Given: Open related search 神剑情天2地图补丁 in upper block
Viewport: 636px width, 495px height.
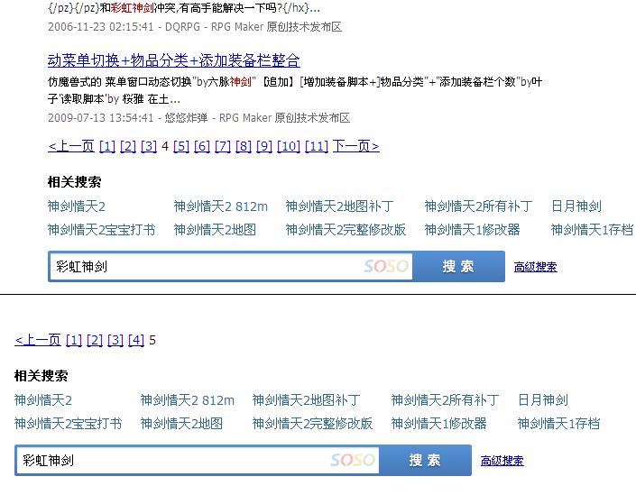Looking at the screenshot, I should pyautogui.click(x=339, y=206).
